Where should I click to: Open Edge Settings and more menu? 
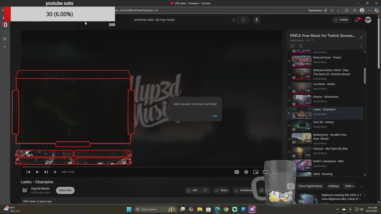point(369,10)
